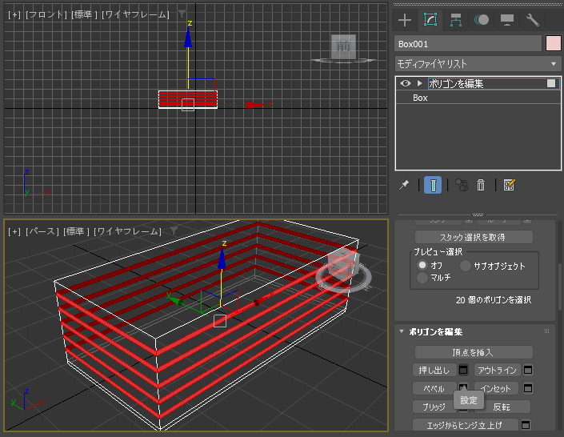
Task: Open インセット settings box icon
Action: 528,388
